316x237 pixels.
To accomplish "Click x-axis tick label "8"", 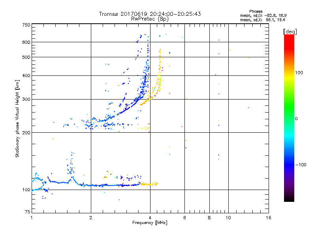I will tap(209, 218).
